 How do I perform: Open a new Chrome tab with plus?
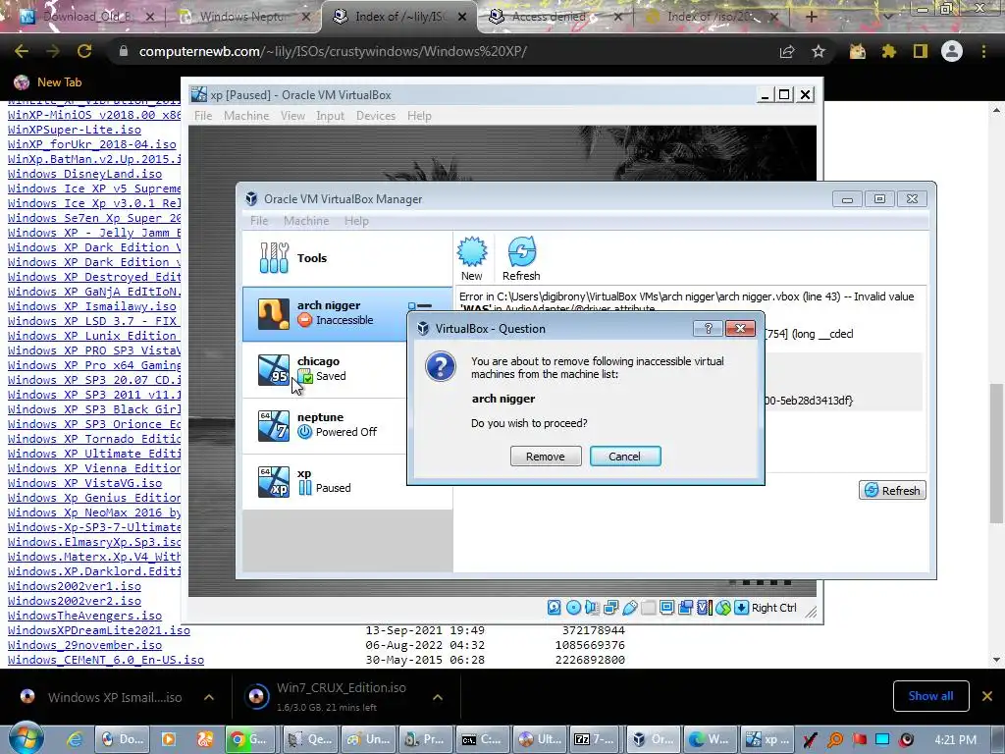811,17
